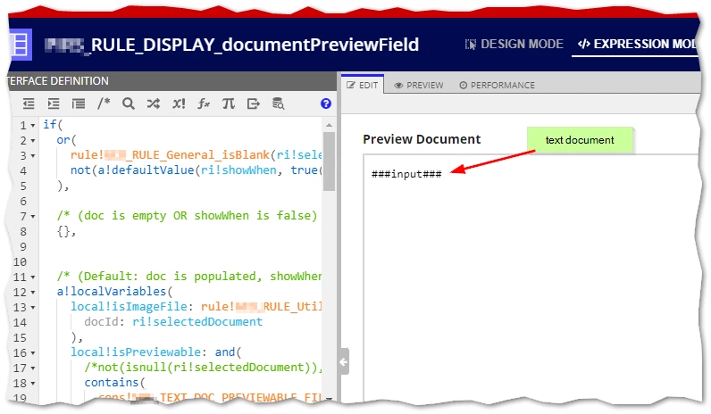The image size is (711, 414).
Task: Switch to EXPRESSION MODE
Action: click(x=638, y=44)
